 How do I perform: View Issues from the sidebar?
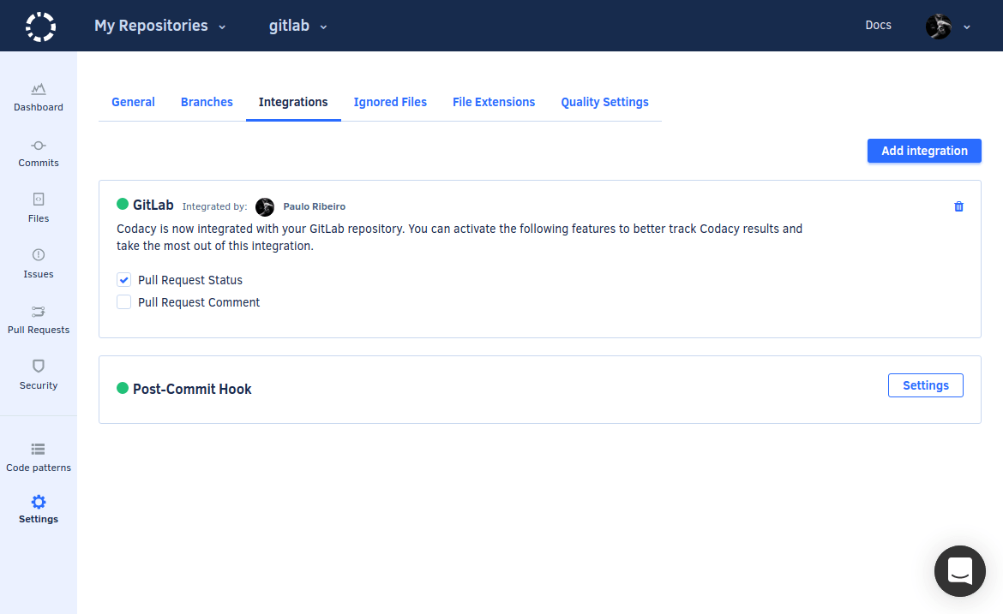(39, 255)
